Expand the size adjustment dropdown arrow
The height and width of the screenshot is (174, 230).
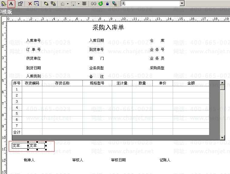78,4
